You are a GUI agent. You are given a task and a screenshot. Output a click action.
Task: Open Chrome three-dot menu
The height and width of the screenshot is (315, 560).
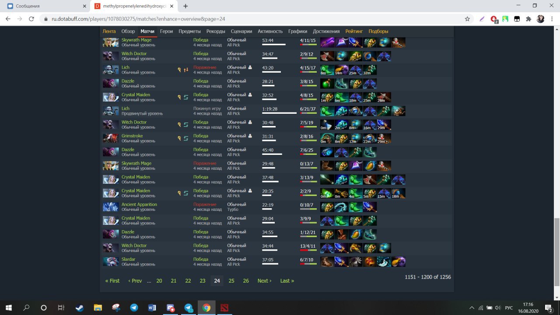point(553,19)
